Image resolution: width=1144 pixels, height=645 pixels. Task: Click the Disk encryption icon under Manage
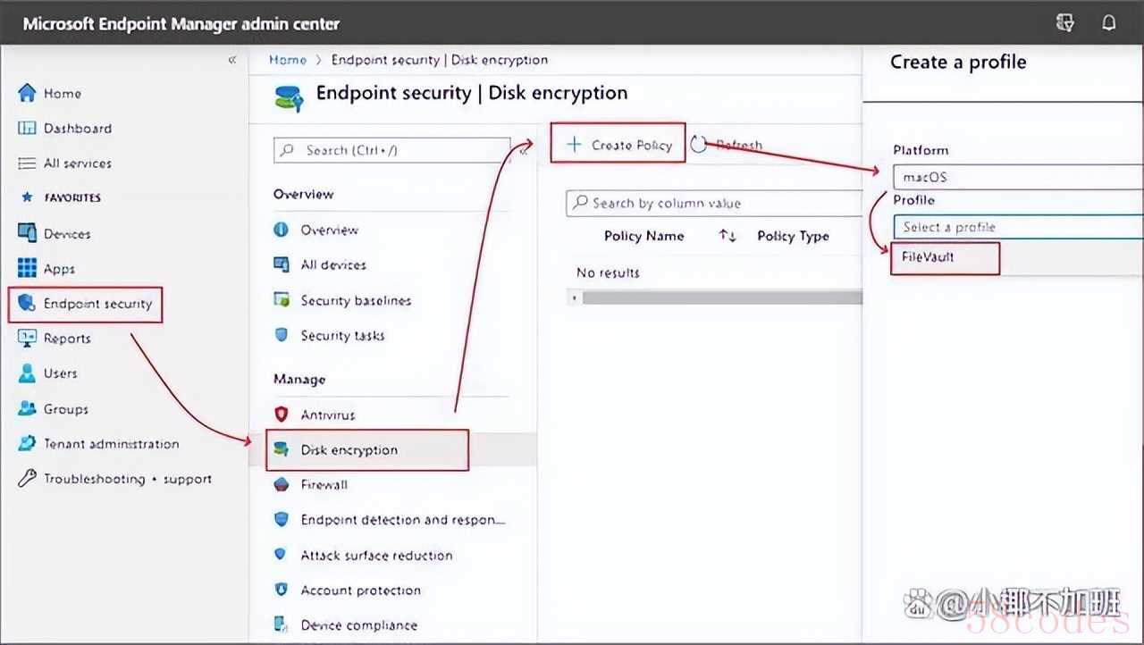(282, 449)
